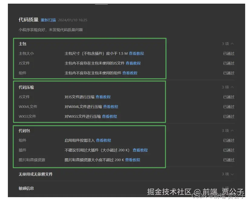
Task: Open 查看教程 for 图片和音频资源 rule
Action: [133, 160]
